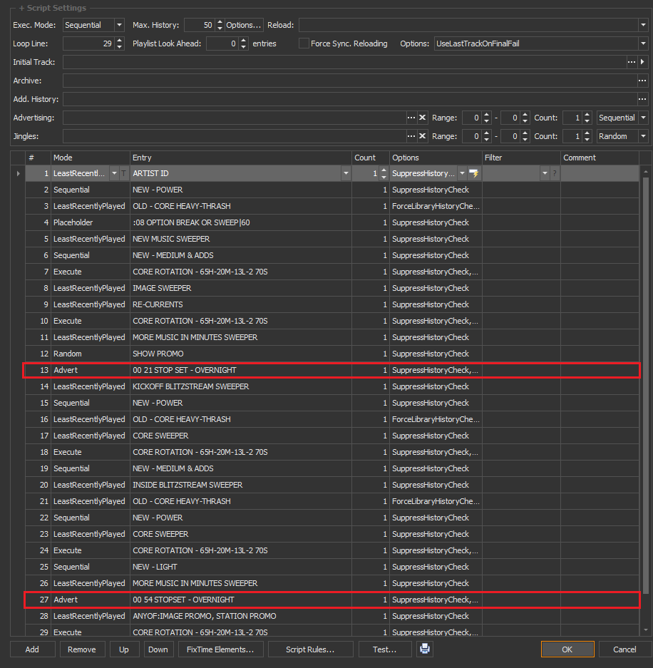Open the row 1 SuppressHistory options dropdown
Screen dimensions: 653x668
click(x=462, y=173)
